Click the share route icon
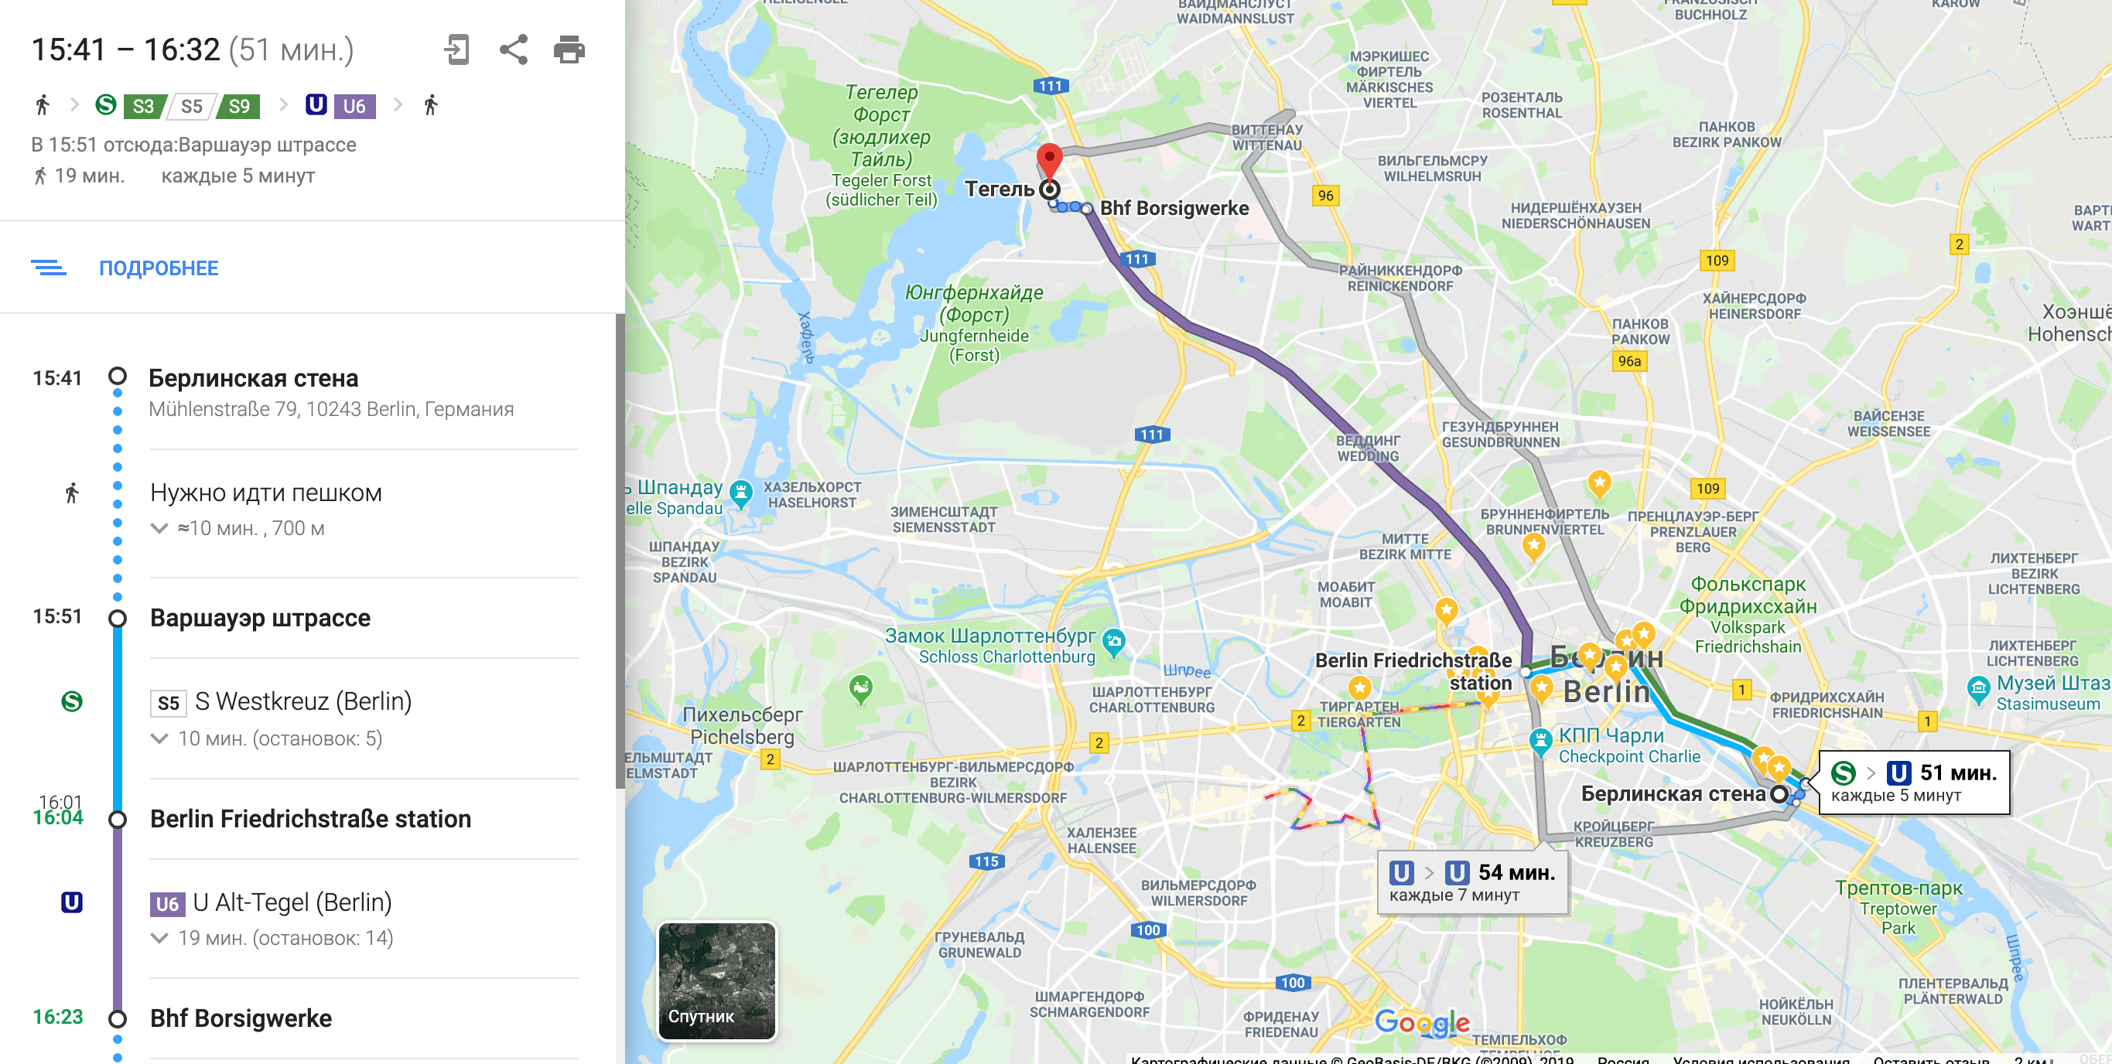2112x1064 pixels. (x=513, y=50)
